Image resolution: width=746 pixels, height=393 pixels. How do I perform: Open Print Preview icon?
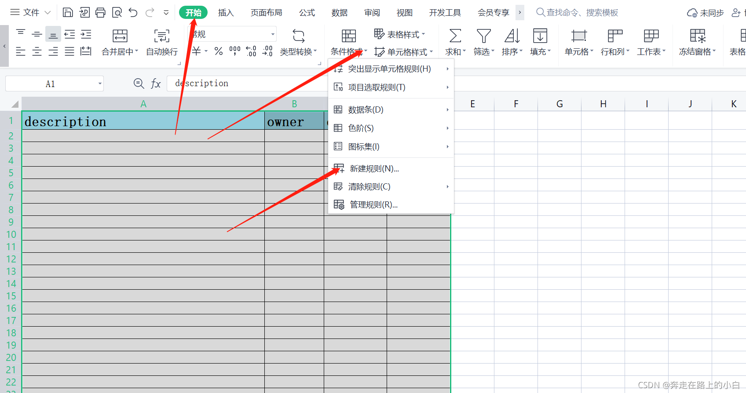117,12
